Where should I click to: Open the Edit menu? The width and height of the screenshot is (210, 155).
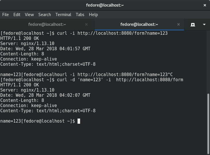click(17, 15)
